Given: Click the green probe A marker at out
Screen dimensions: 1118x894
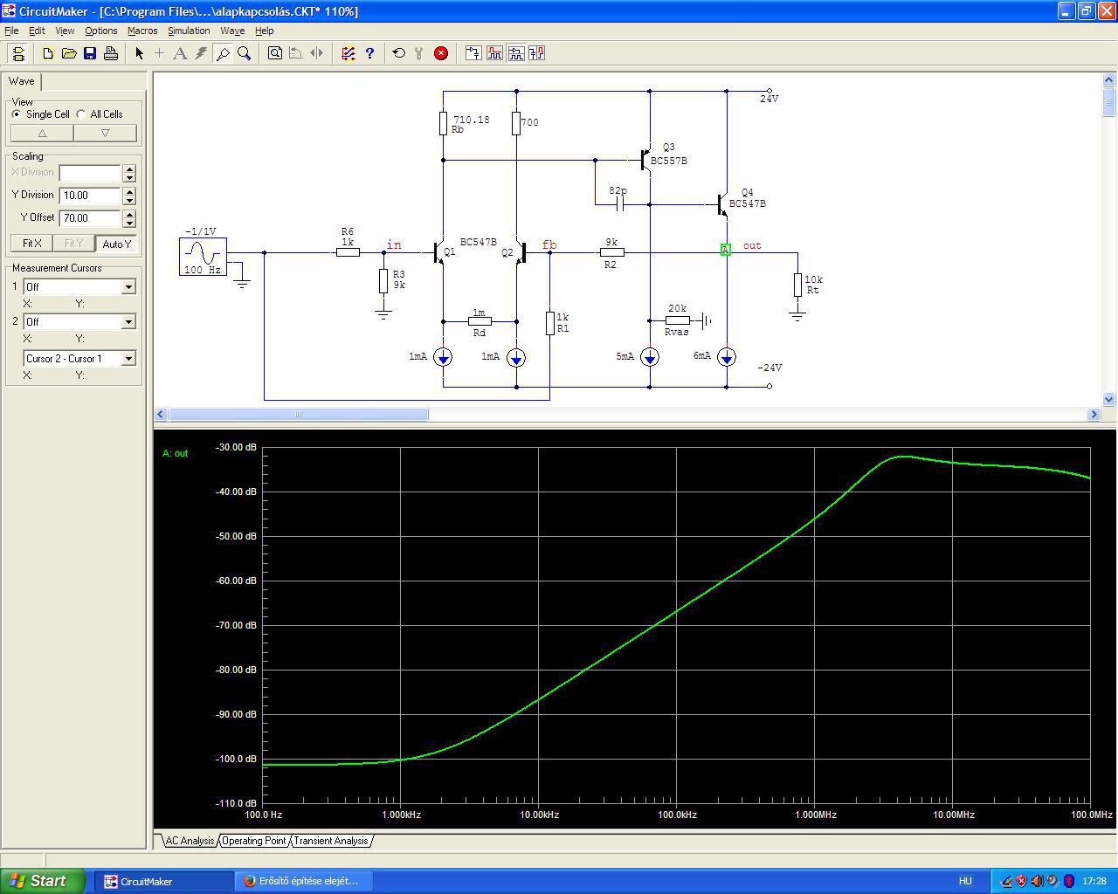Looking at the screenshot, I should pos(726,251).
